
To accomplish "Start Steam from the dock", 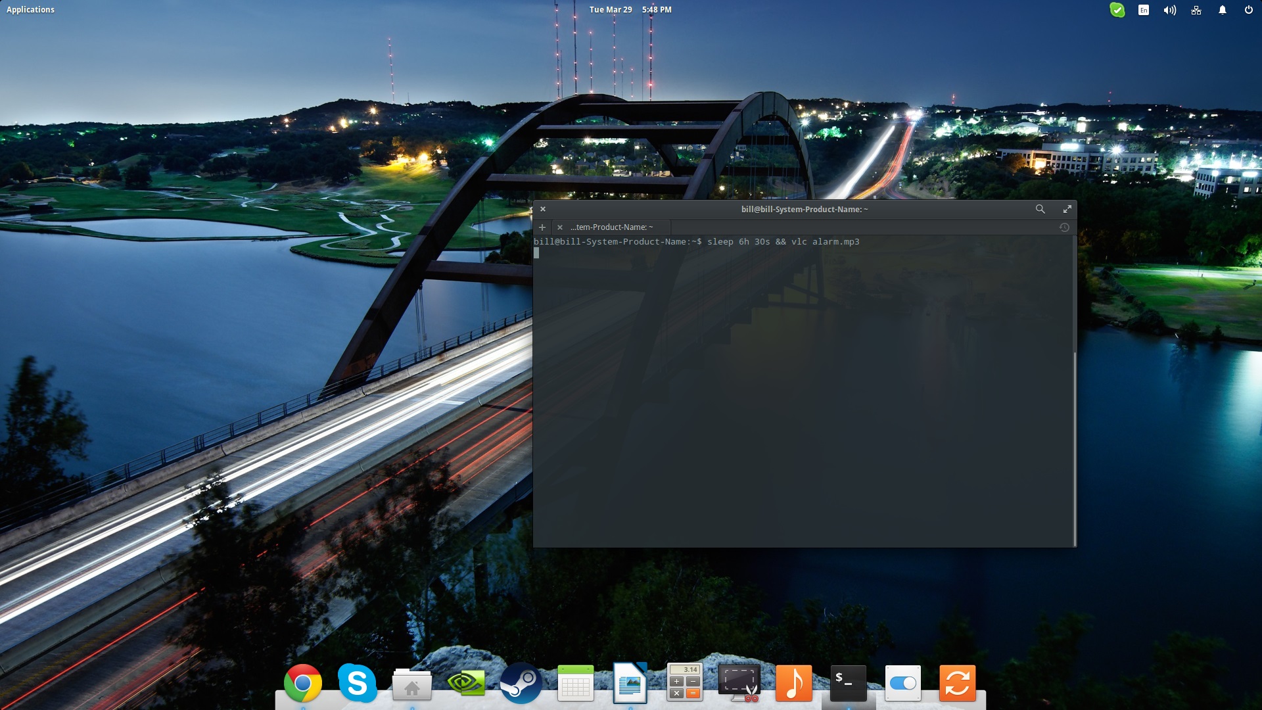I will [x=521, y=684].
